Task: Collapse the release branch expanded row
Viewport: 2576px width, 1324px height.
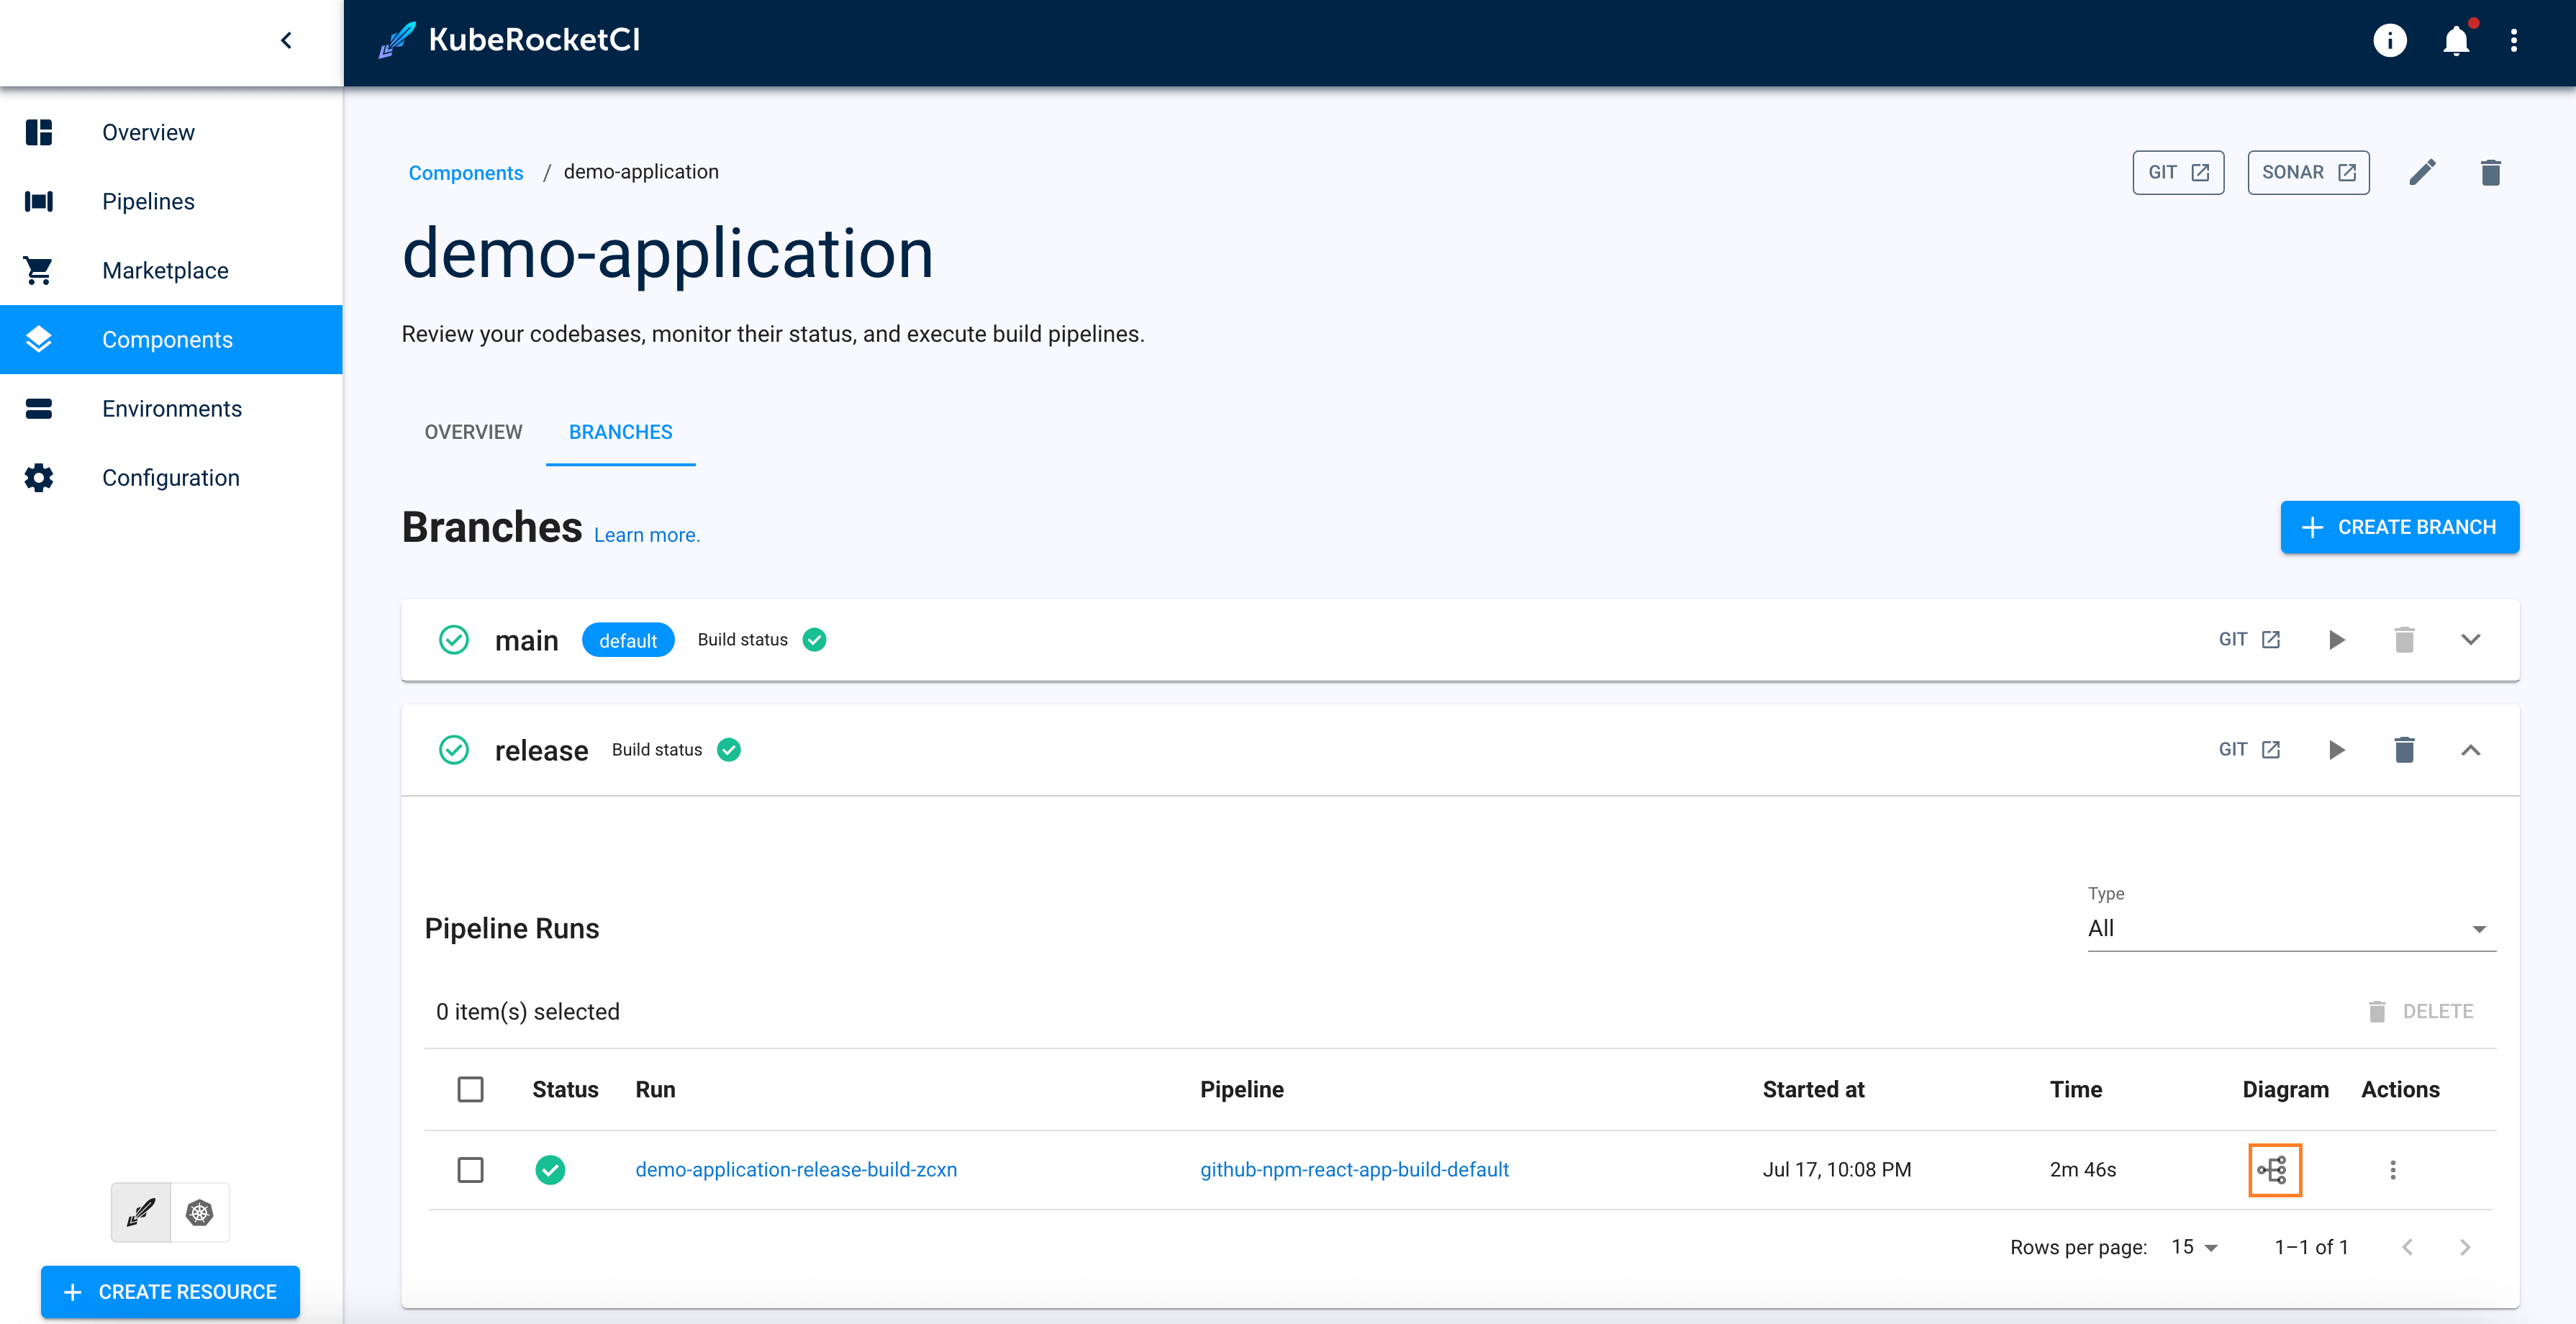Action: coord(2468,750)
